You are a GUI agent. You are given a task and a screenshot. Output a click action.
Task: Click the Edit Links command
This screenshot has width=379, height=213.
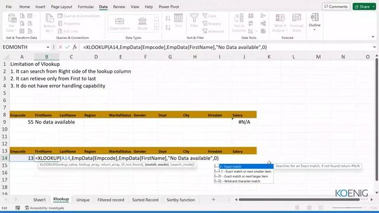(68, 31)
